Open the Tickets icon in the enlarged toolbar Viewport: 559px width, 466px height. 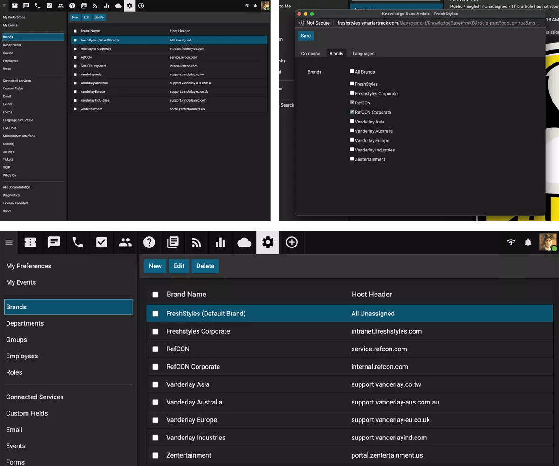tap(30, 242)
